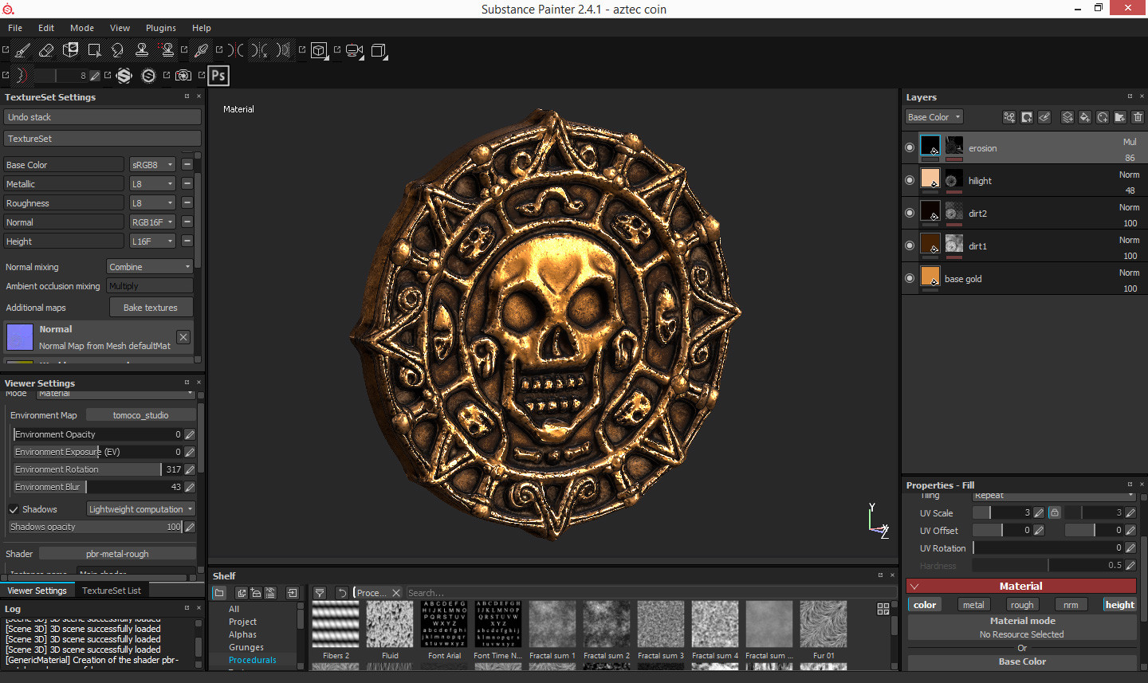Screen dimensions: 1148x683
Task: Adjust the UV Rotation slider
Action: [1048, 548]
